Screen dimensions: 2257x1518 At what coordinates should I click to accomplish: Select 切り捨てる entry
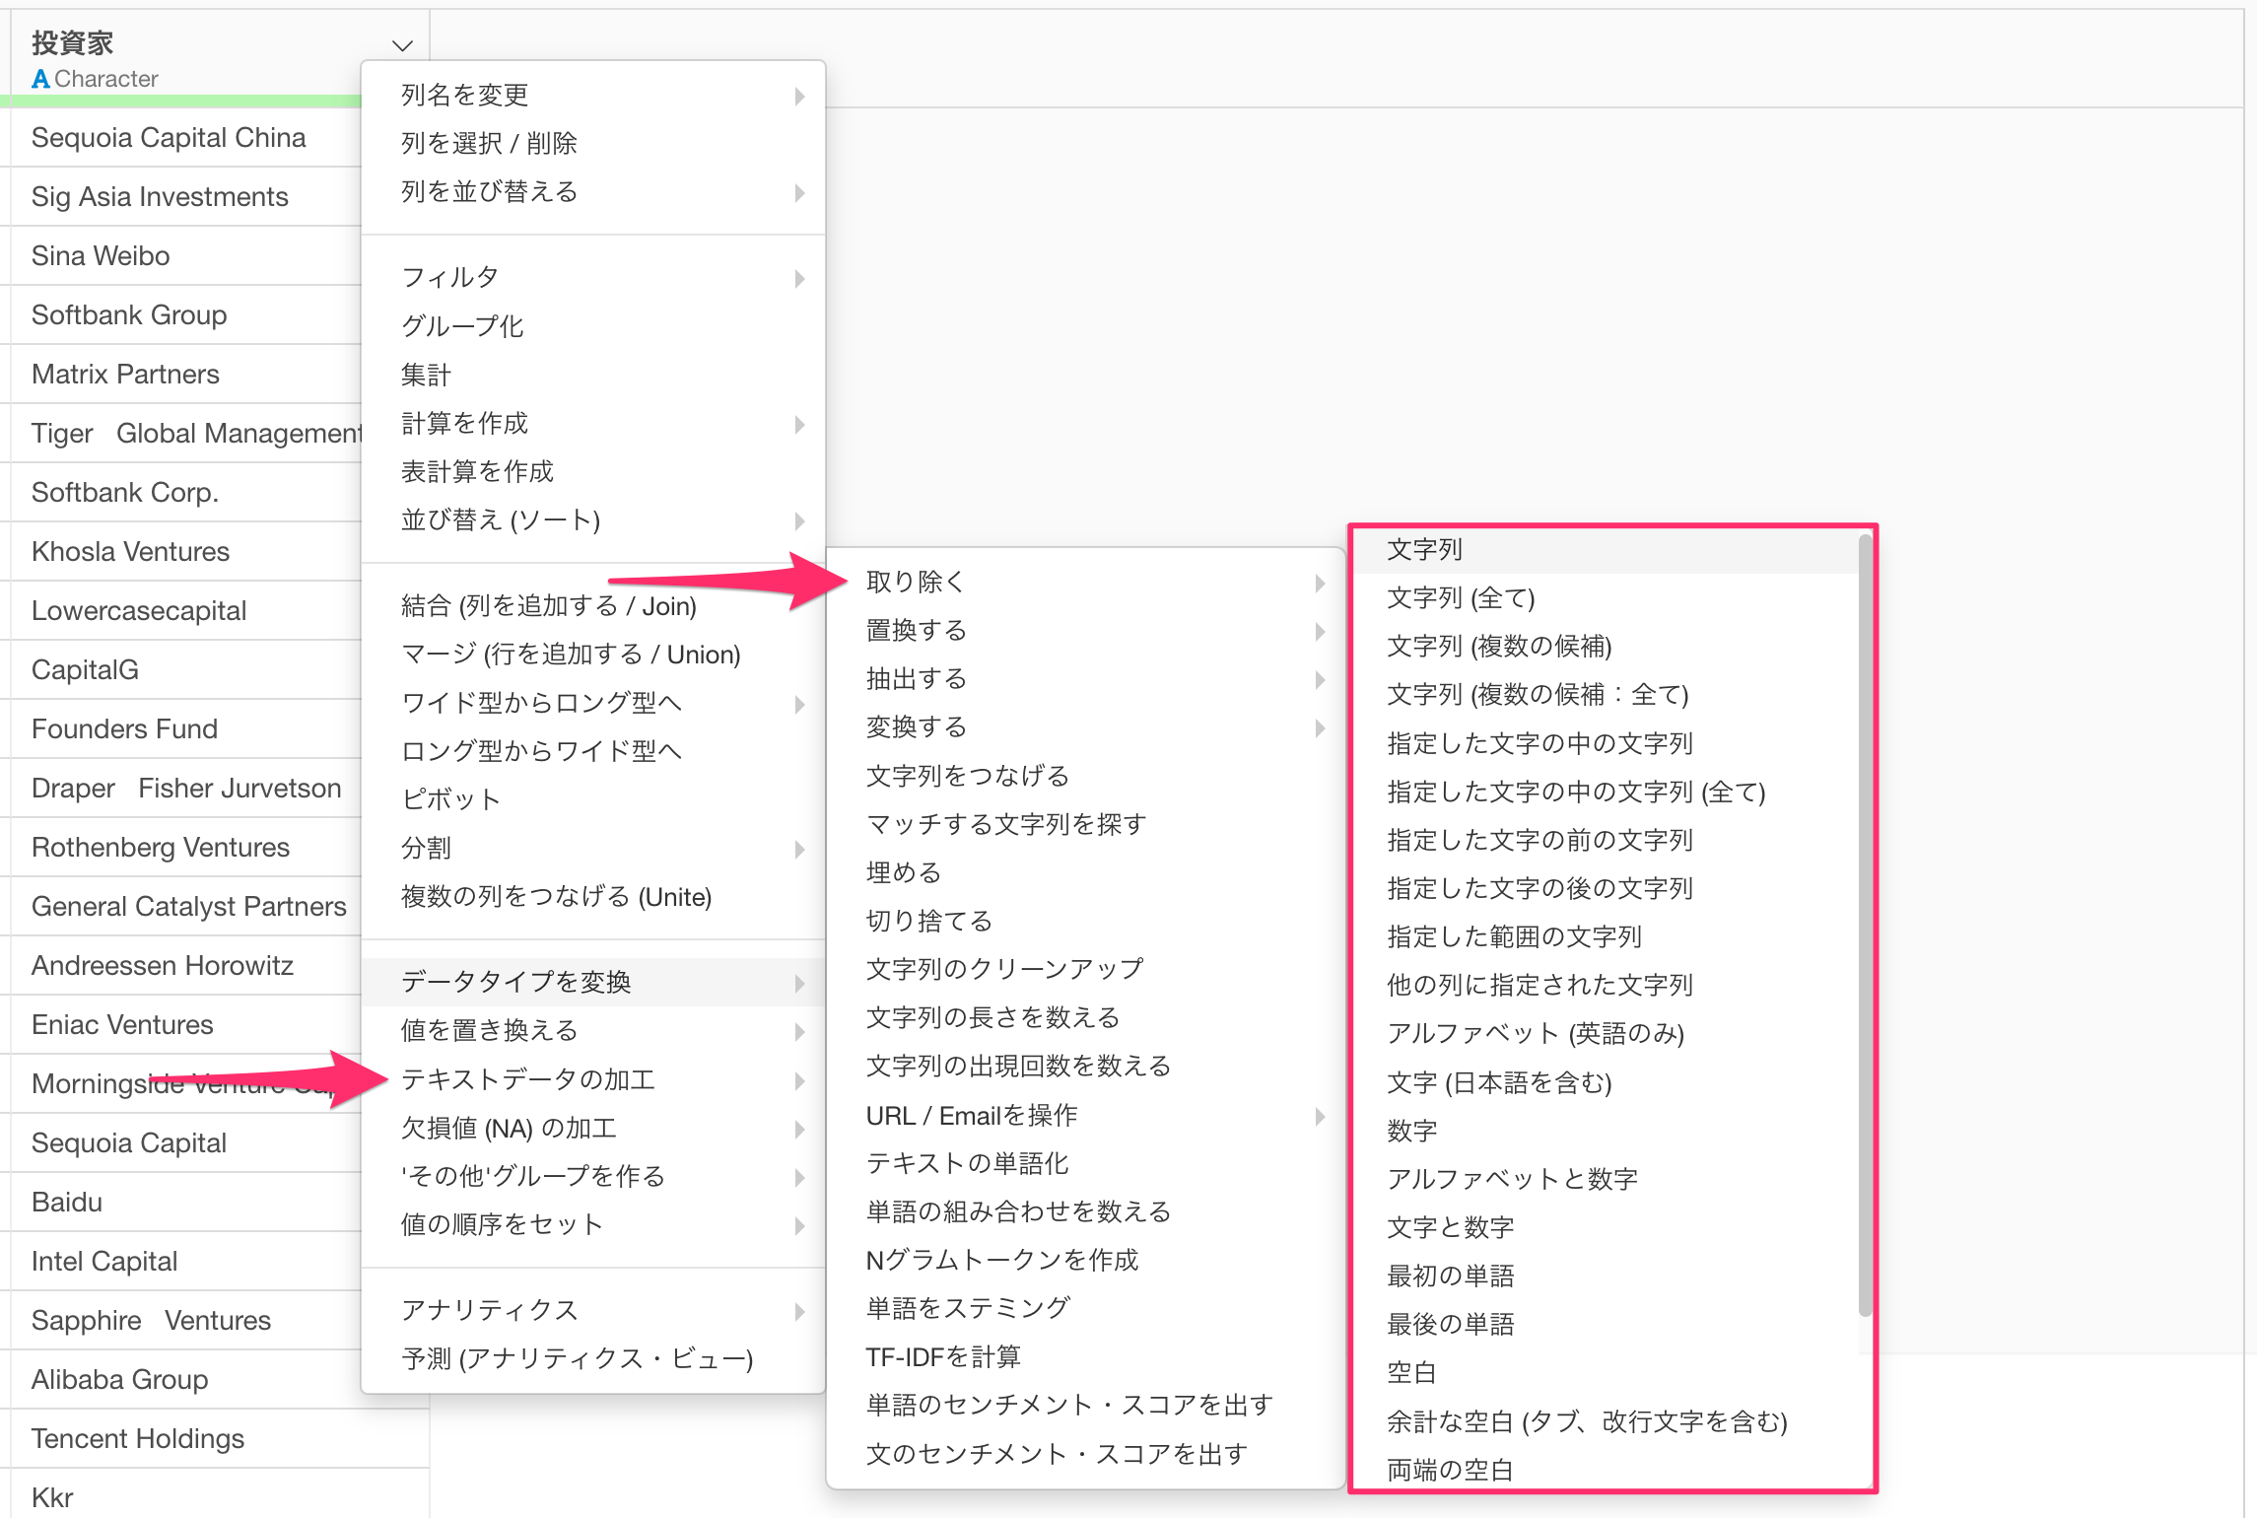click(x=1086, y=921)
